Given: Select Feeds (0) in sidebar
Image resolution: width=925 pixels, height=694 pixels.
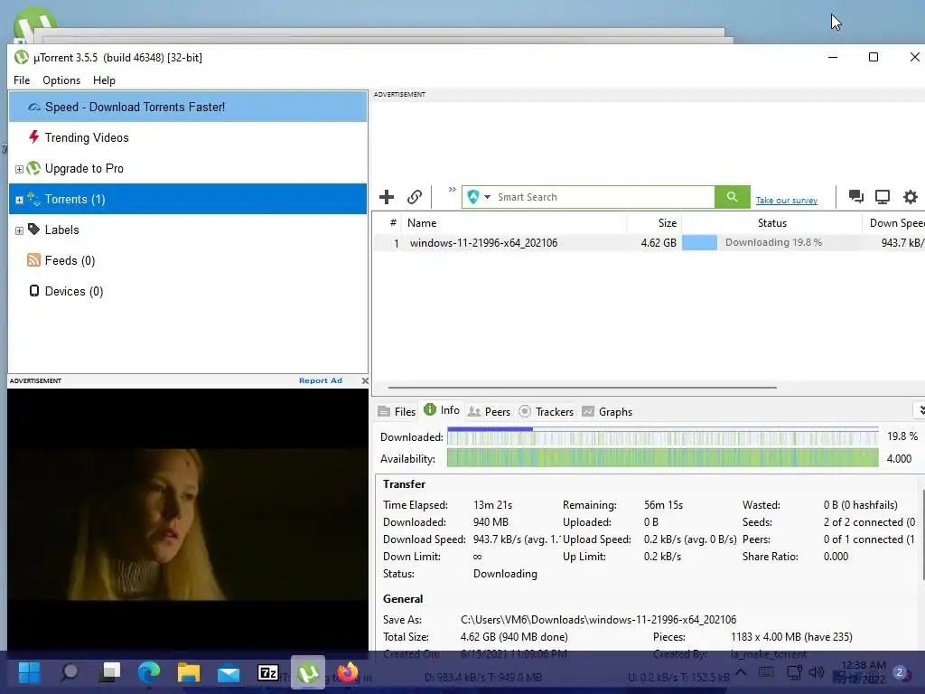Looking at the screenshot, I should (x=70, y=261).
